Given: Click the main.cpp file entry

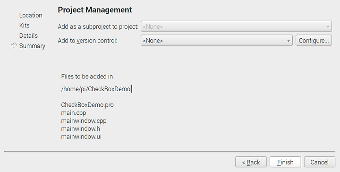Looking at the screenshot, I should pos(74,113).
